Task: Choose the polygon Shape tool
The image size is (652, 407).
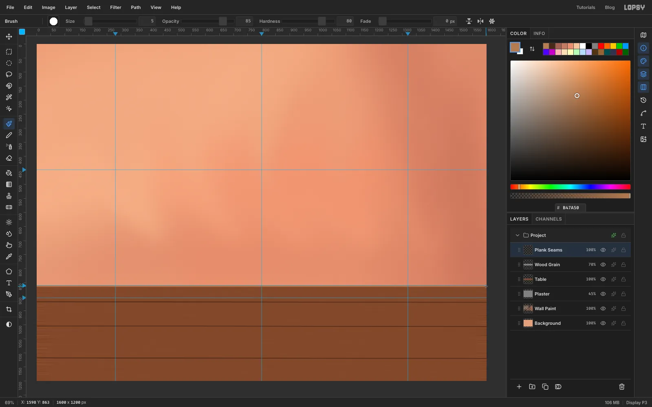Action: (9, 271)
